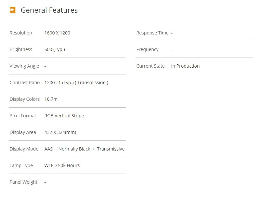Click the 432 X 324(mm) display area value
Image resolution: width=260 pixels, height=197 pixels.
tap(60, 132)
